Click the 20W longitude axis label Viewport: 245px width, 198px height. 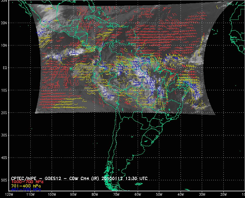point(223,194)
